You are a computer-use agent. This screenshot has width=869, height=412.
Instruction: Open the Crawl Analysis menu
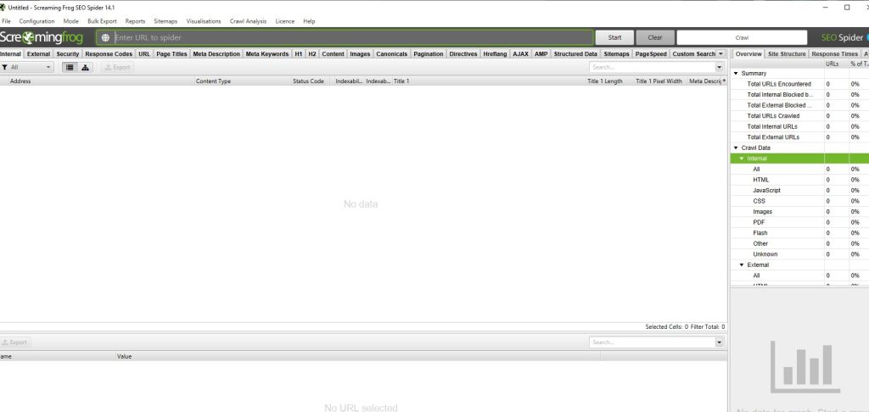249,21
